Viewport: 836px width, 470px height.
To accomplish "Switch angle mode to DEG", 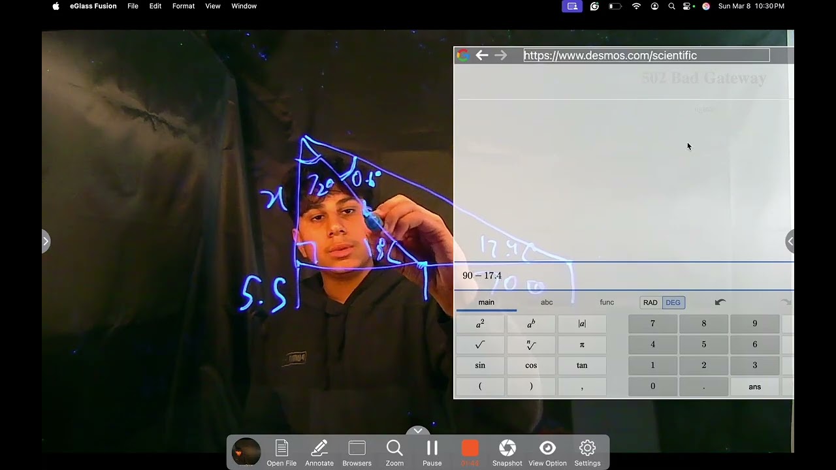I will [673, 303].
